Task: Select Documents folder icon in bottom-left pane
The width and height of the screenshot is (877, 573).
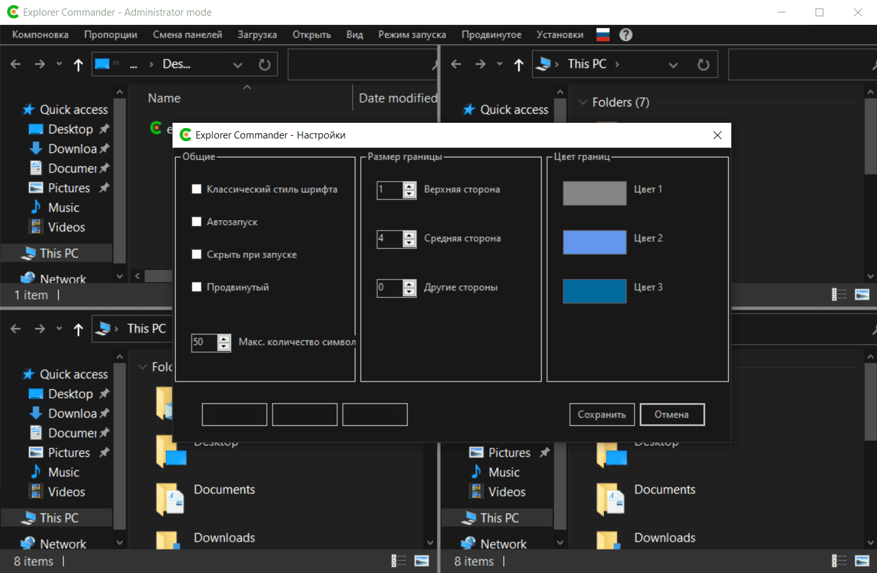Action: coord(169,500)
